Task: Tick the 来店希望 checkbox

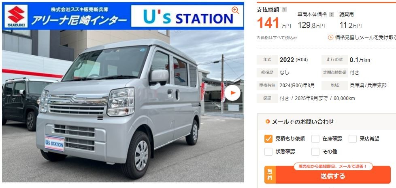Action: [353, 139]
